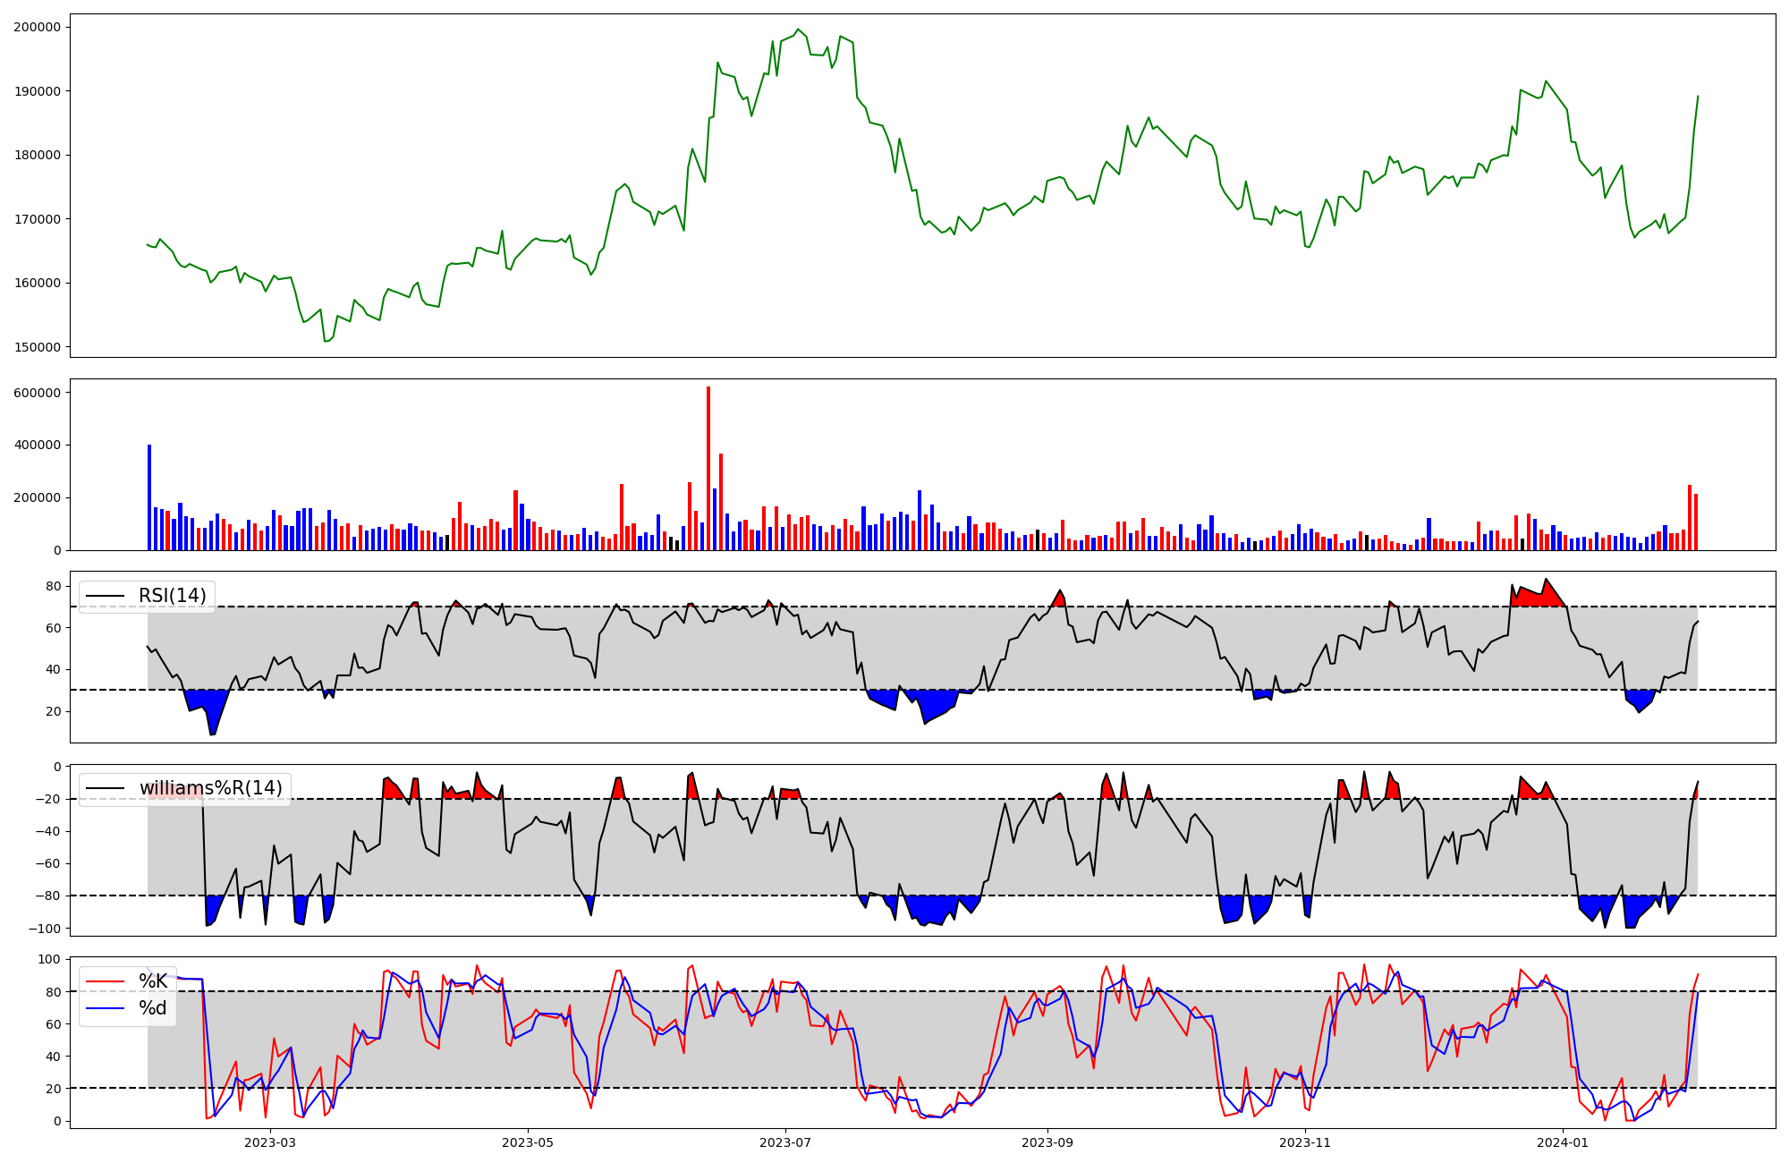The height and width of the screenshot is (1163, 1789).
Task: Click the last red volume bar at right
Action: 1695,522
